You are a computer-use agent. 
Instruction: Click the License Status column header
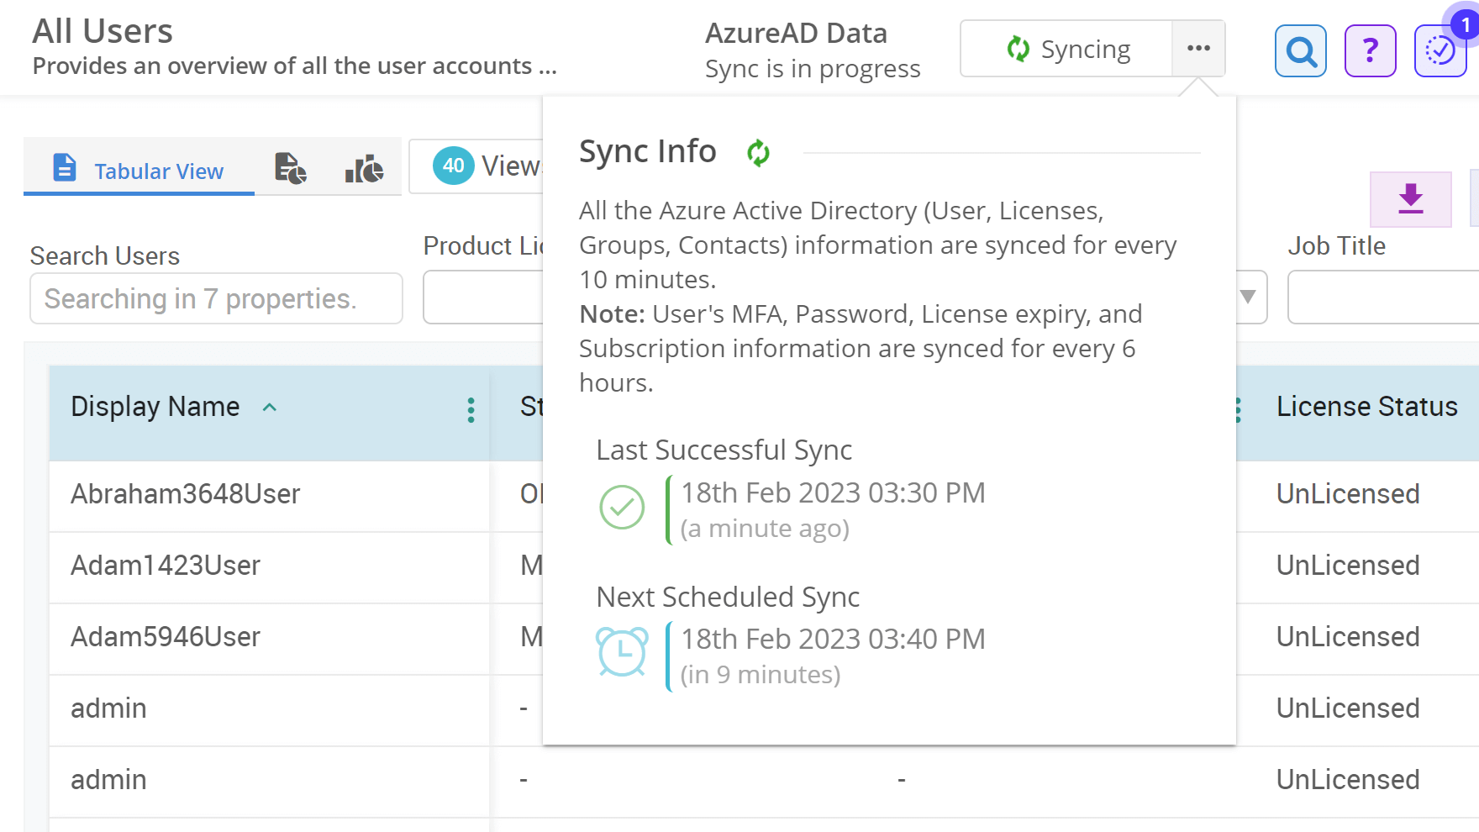click(x=1366, y=407)
